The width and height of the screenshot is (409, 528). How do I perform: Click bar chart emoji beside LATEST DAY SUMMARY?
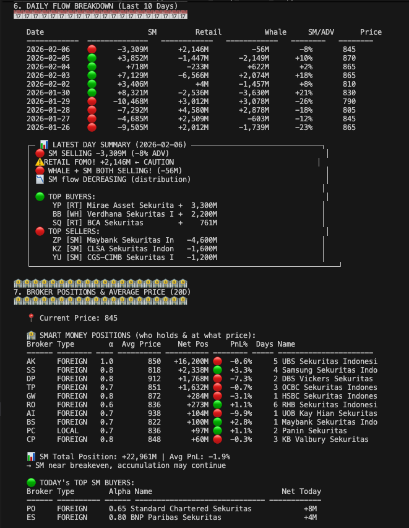[44, 145]
